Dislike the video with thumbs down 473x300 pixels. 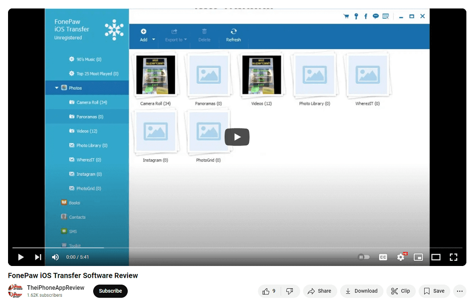click(x=290, y=291)
